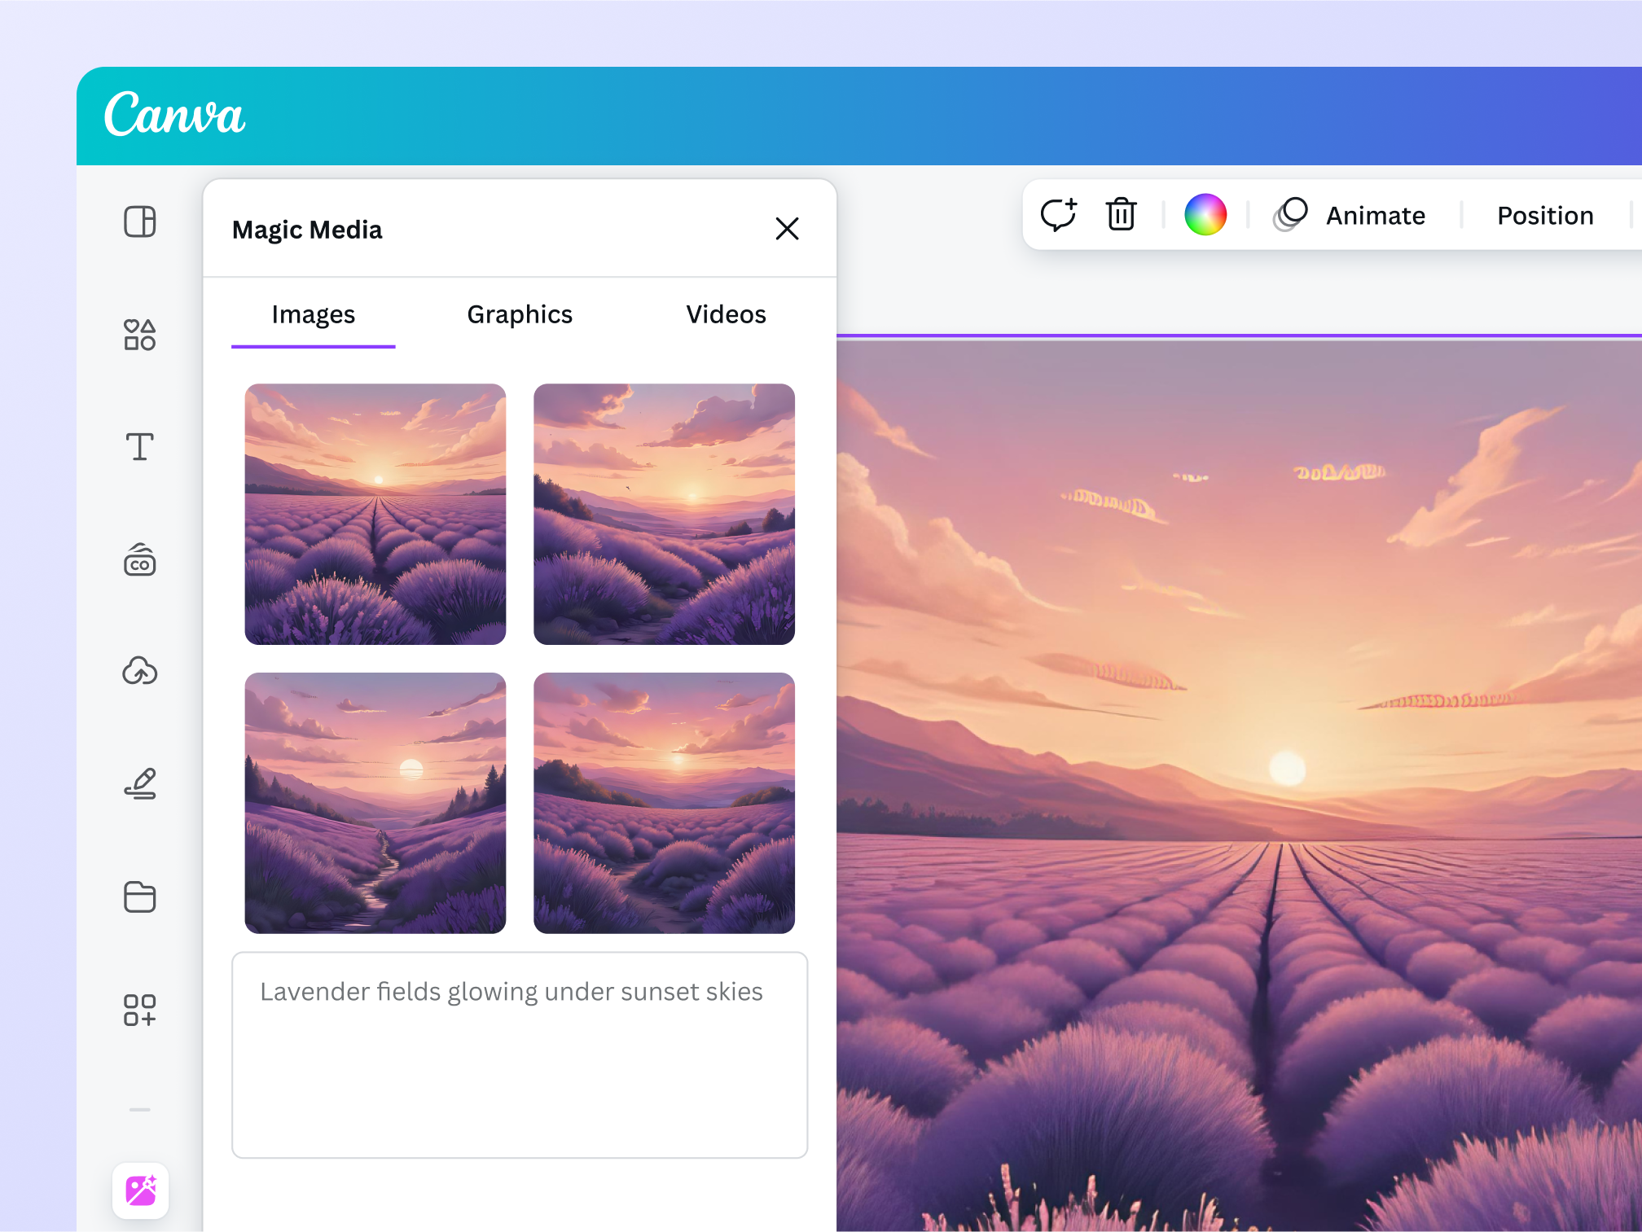This screenshot has width=1642, height=1232.
Task: Click the lavender fields prompt text box
Action: click(520, 1054)
